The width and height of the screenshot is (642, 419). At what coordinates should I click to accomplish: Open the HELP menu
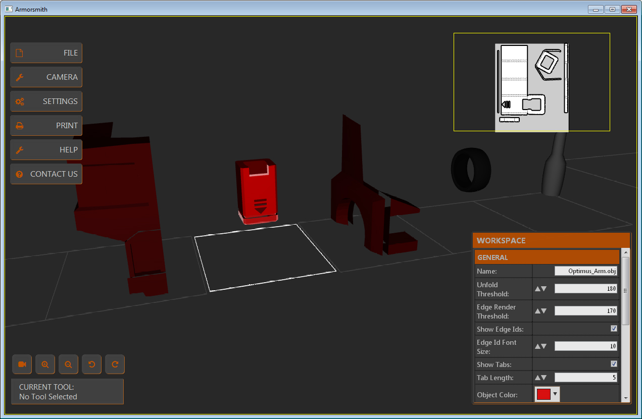[46, 150]
